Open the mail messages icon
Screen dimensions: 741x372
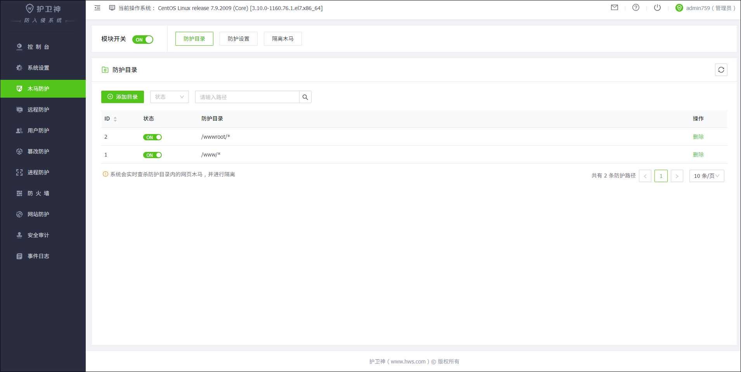point(615,7)
